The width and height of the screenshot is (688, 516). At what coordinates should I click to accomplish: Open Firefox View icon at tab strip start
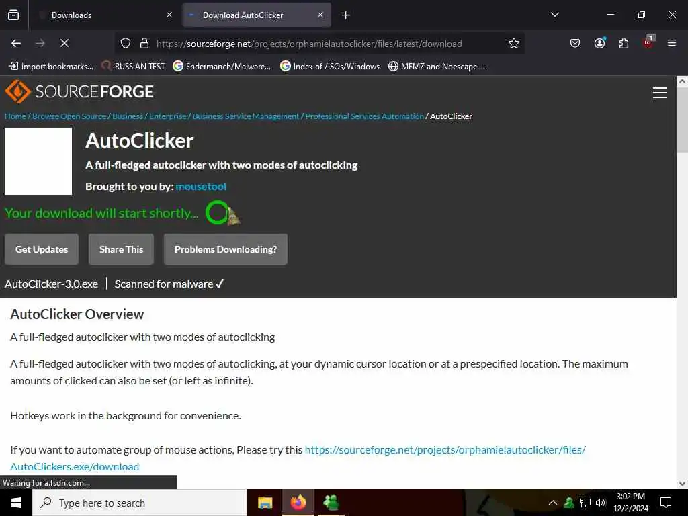point(13,15)
